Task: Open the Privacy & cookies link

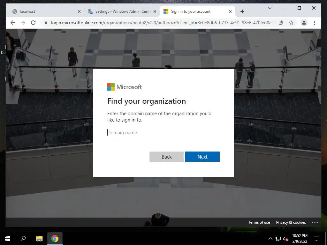Action: pos(291,222)
